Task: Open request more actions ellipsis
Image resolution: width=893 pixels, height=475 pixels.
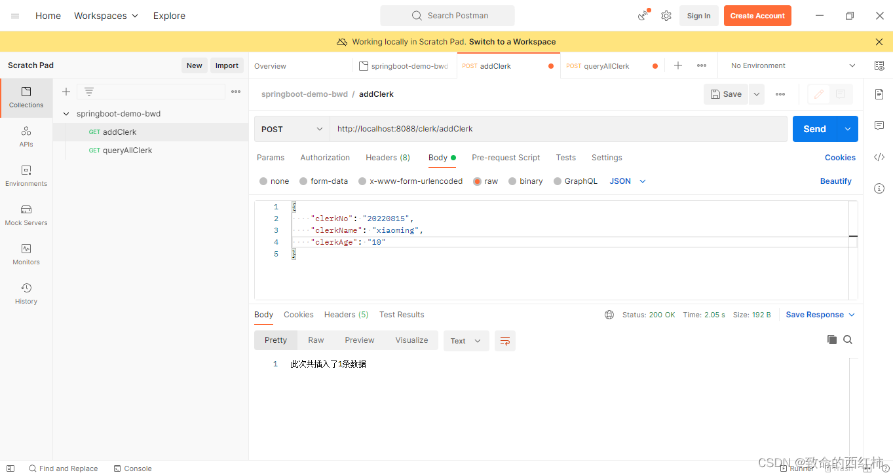Action: point(780,94)
